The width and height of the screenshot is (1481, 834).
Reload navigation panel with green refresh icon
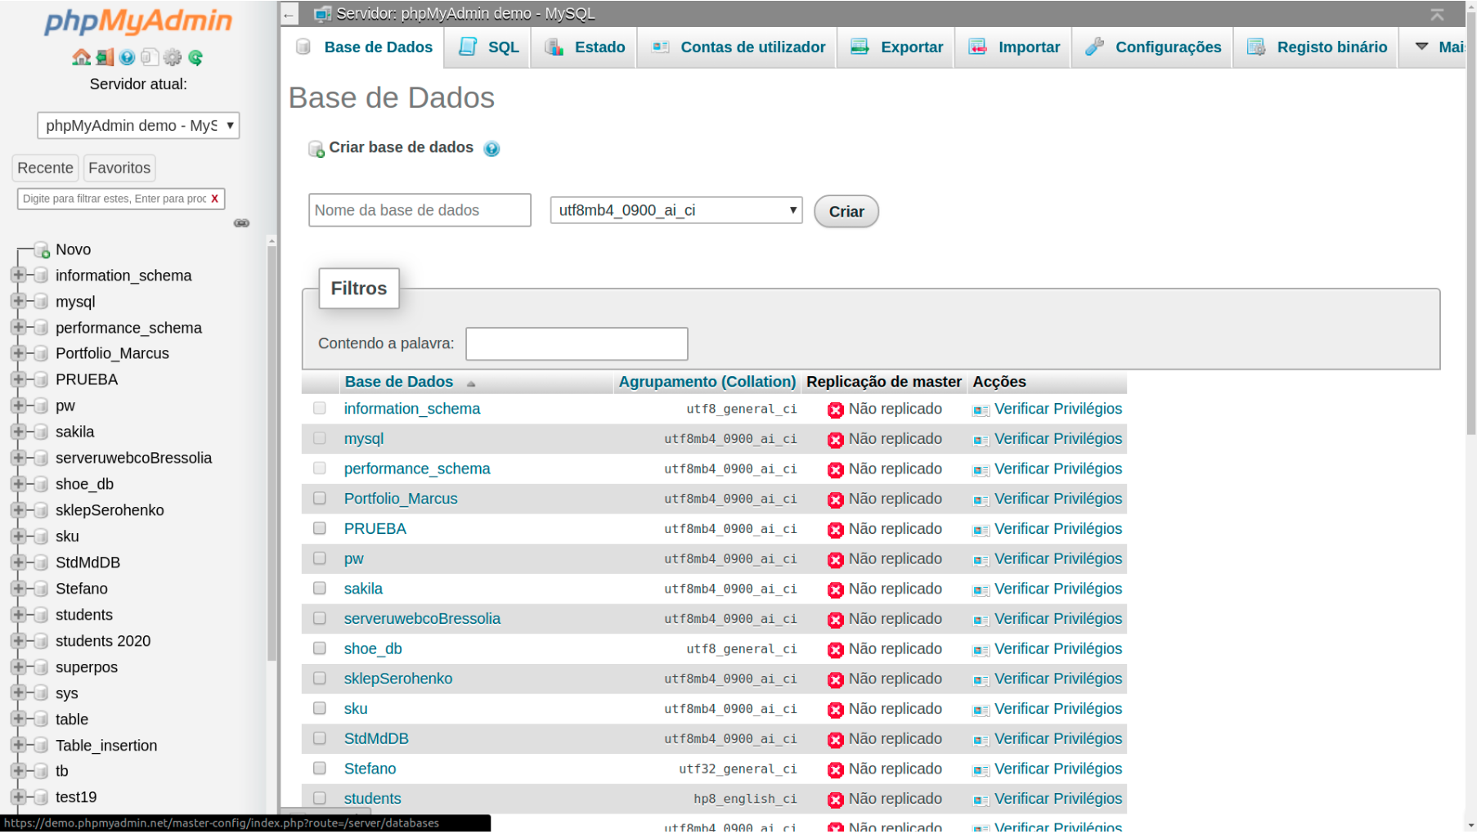coord(195,57)
